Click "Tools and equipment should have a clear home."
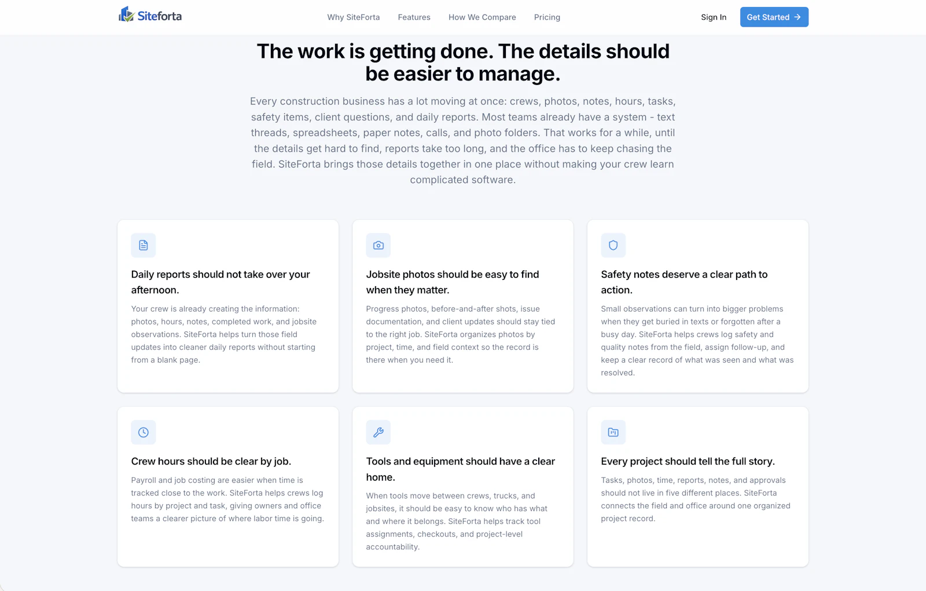Image resolution: width=926 pixels, height=591 pixels. pos(461,469)
